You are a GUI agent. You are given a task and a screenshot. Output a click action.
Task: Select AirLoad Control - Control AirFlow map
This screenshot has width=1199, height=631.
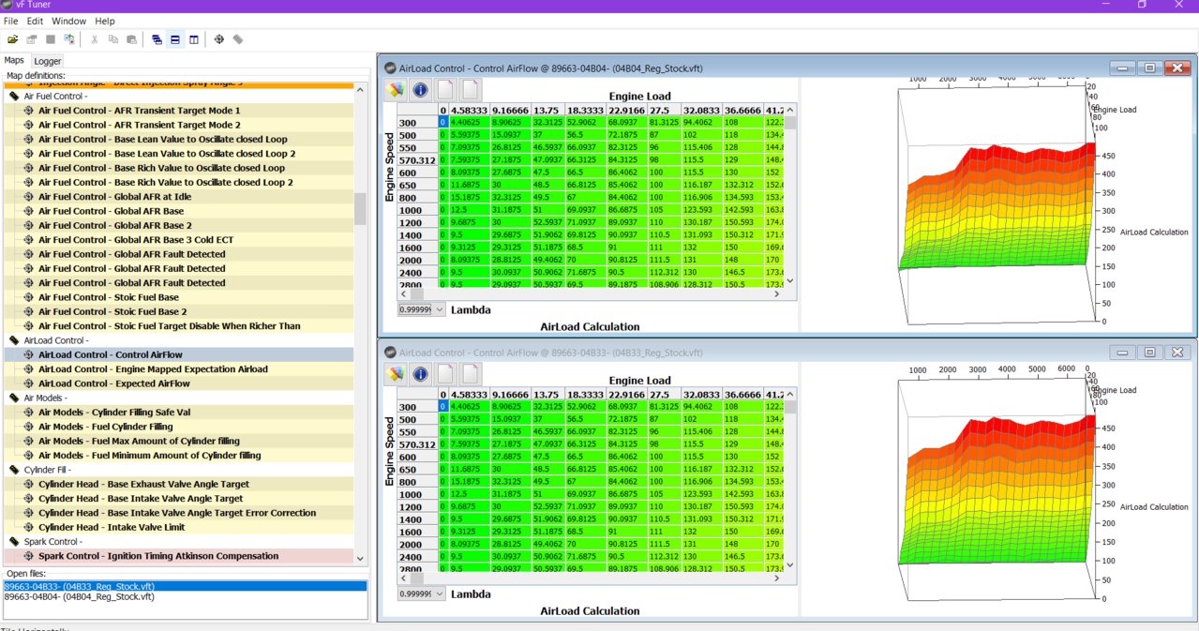pos(179,355)
